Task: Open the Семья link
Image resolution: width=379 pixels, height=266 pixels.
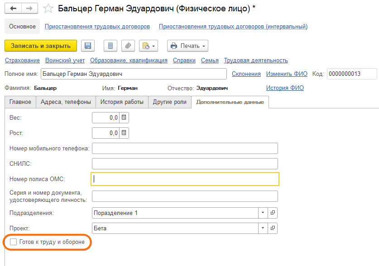Action: 210,60
